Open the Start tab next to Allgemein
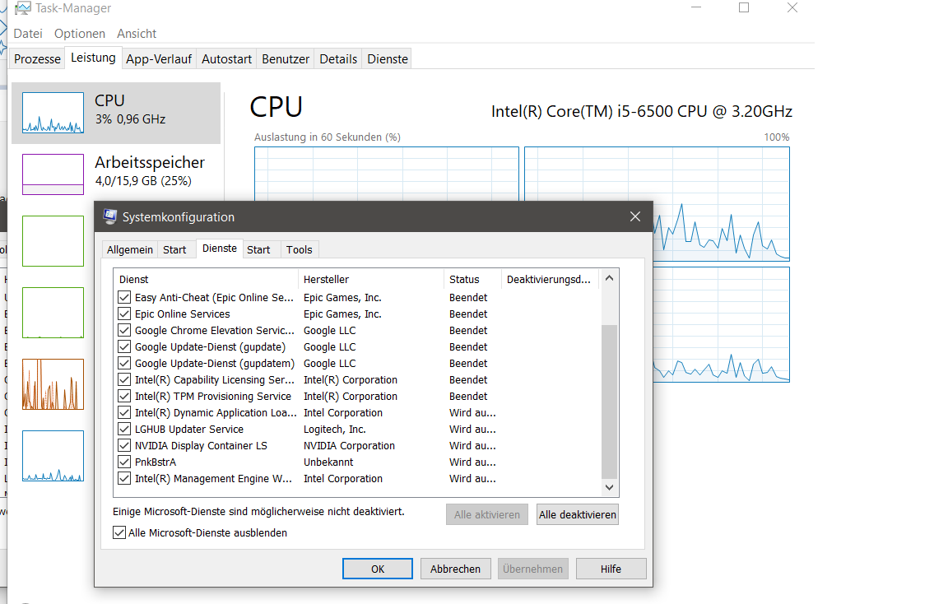 (x=174, y=249)
